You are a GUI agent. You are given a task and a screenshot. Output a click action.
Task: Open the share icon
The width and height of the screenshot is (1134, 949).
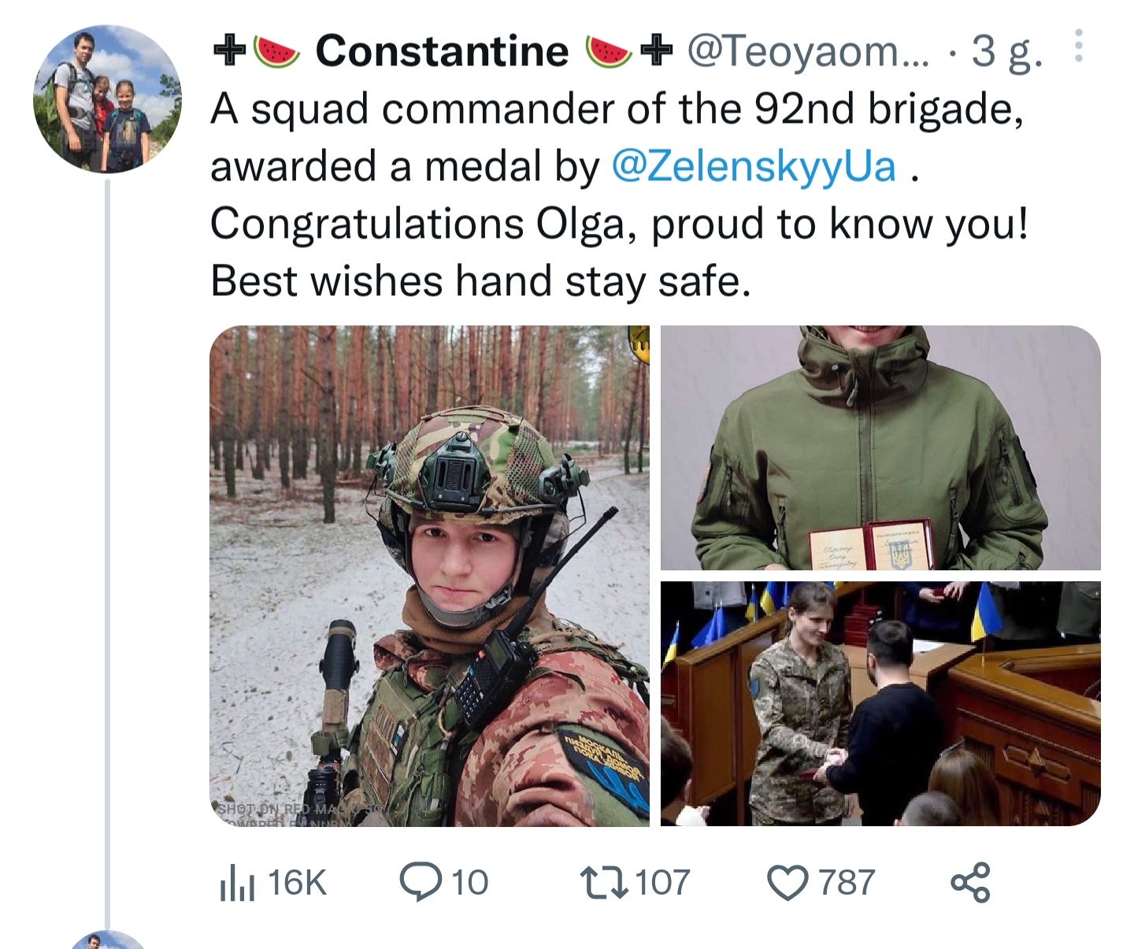click(970, 882)
